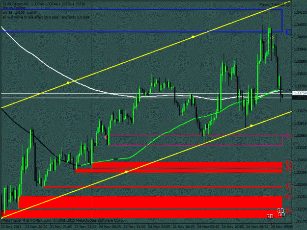This screenshot has height=230, width=307.
Task: Click the 1.33560 price scale value
Action: click(300, 135)
